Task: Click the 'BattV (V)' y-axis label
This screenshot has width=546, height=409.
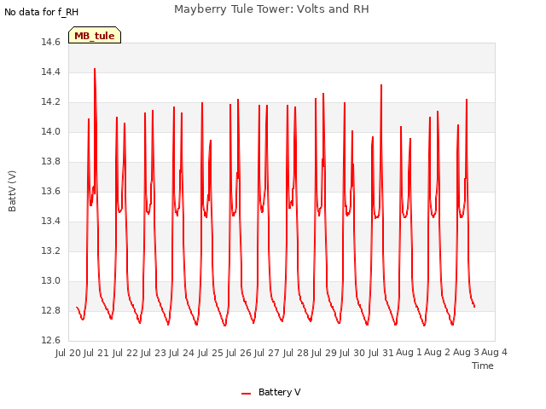Action: pyautogui.click(x=12, y=191)
